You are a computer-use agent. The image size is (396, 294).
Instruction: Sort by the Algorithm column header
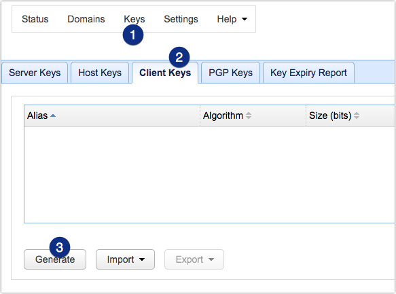(x=253, y=115)
